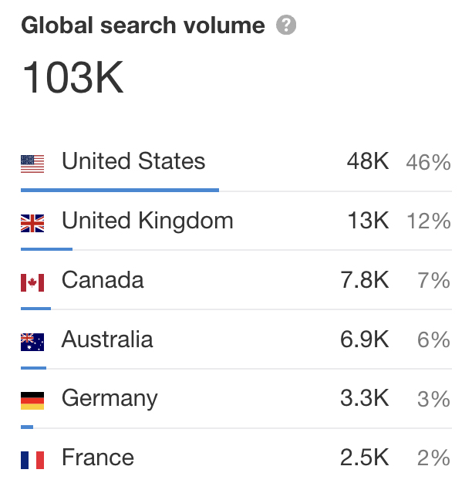472x483 pixels.
Task: Select the United Kingdom country label
Action: (x=147, y=221)
